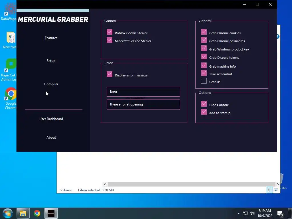292x219 pixels.
Task: Toggle the Hide Console checkbox
Action: point(204,104)
